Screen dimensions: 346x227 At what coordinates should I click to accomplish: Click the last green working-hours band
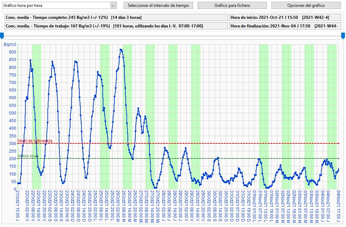(x=332, y=117)
